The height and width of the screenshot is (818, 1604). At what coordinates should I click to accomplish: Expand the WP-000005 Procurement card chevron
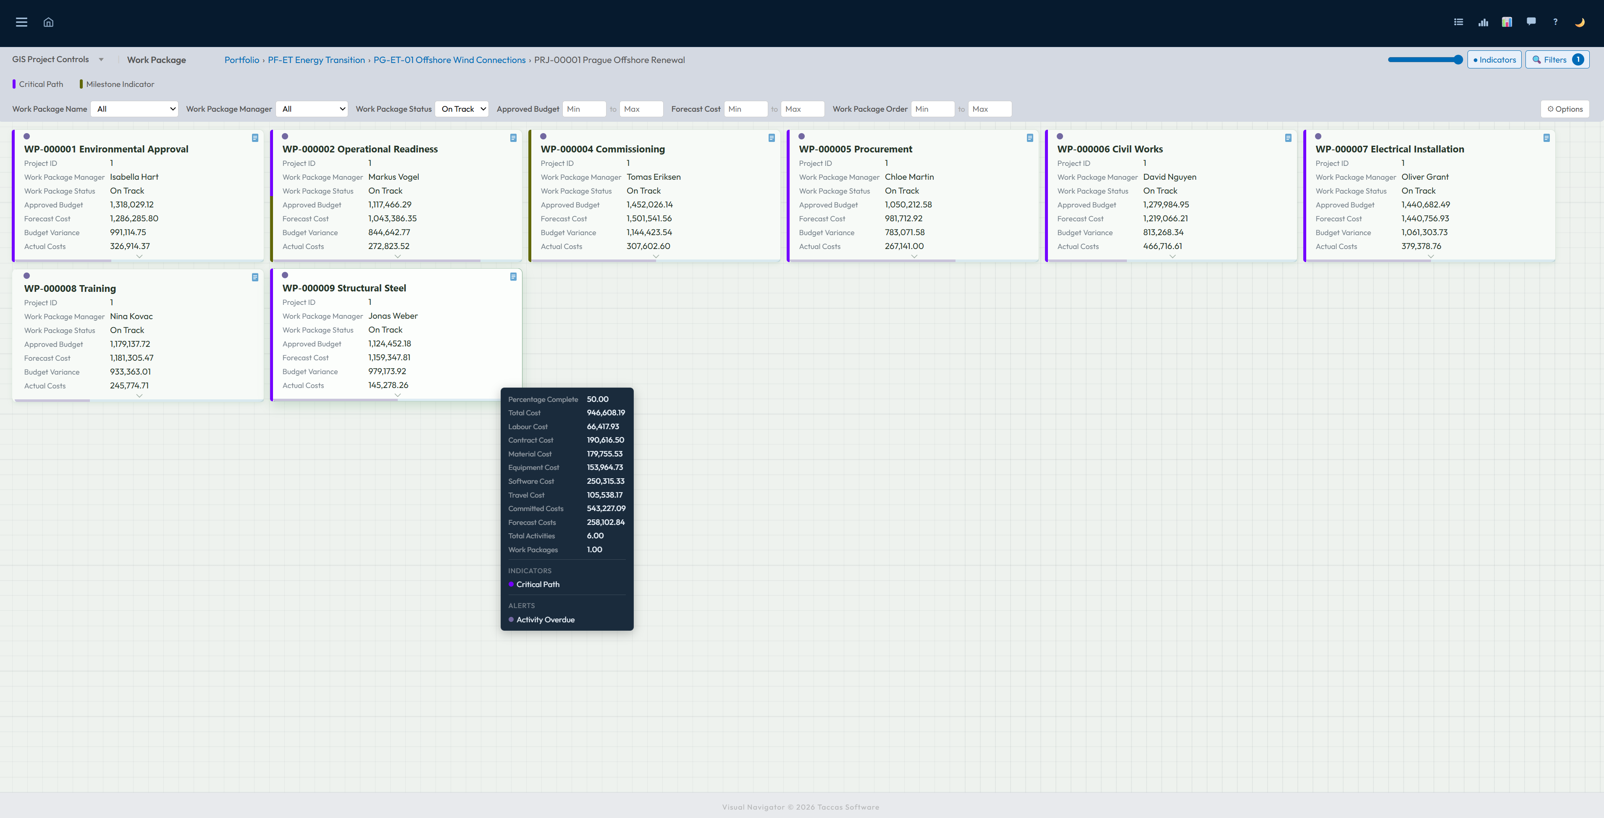click(915, 257)
